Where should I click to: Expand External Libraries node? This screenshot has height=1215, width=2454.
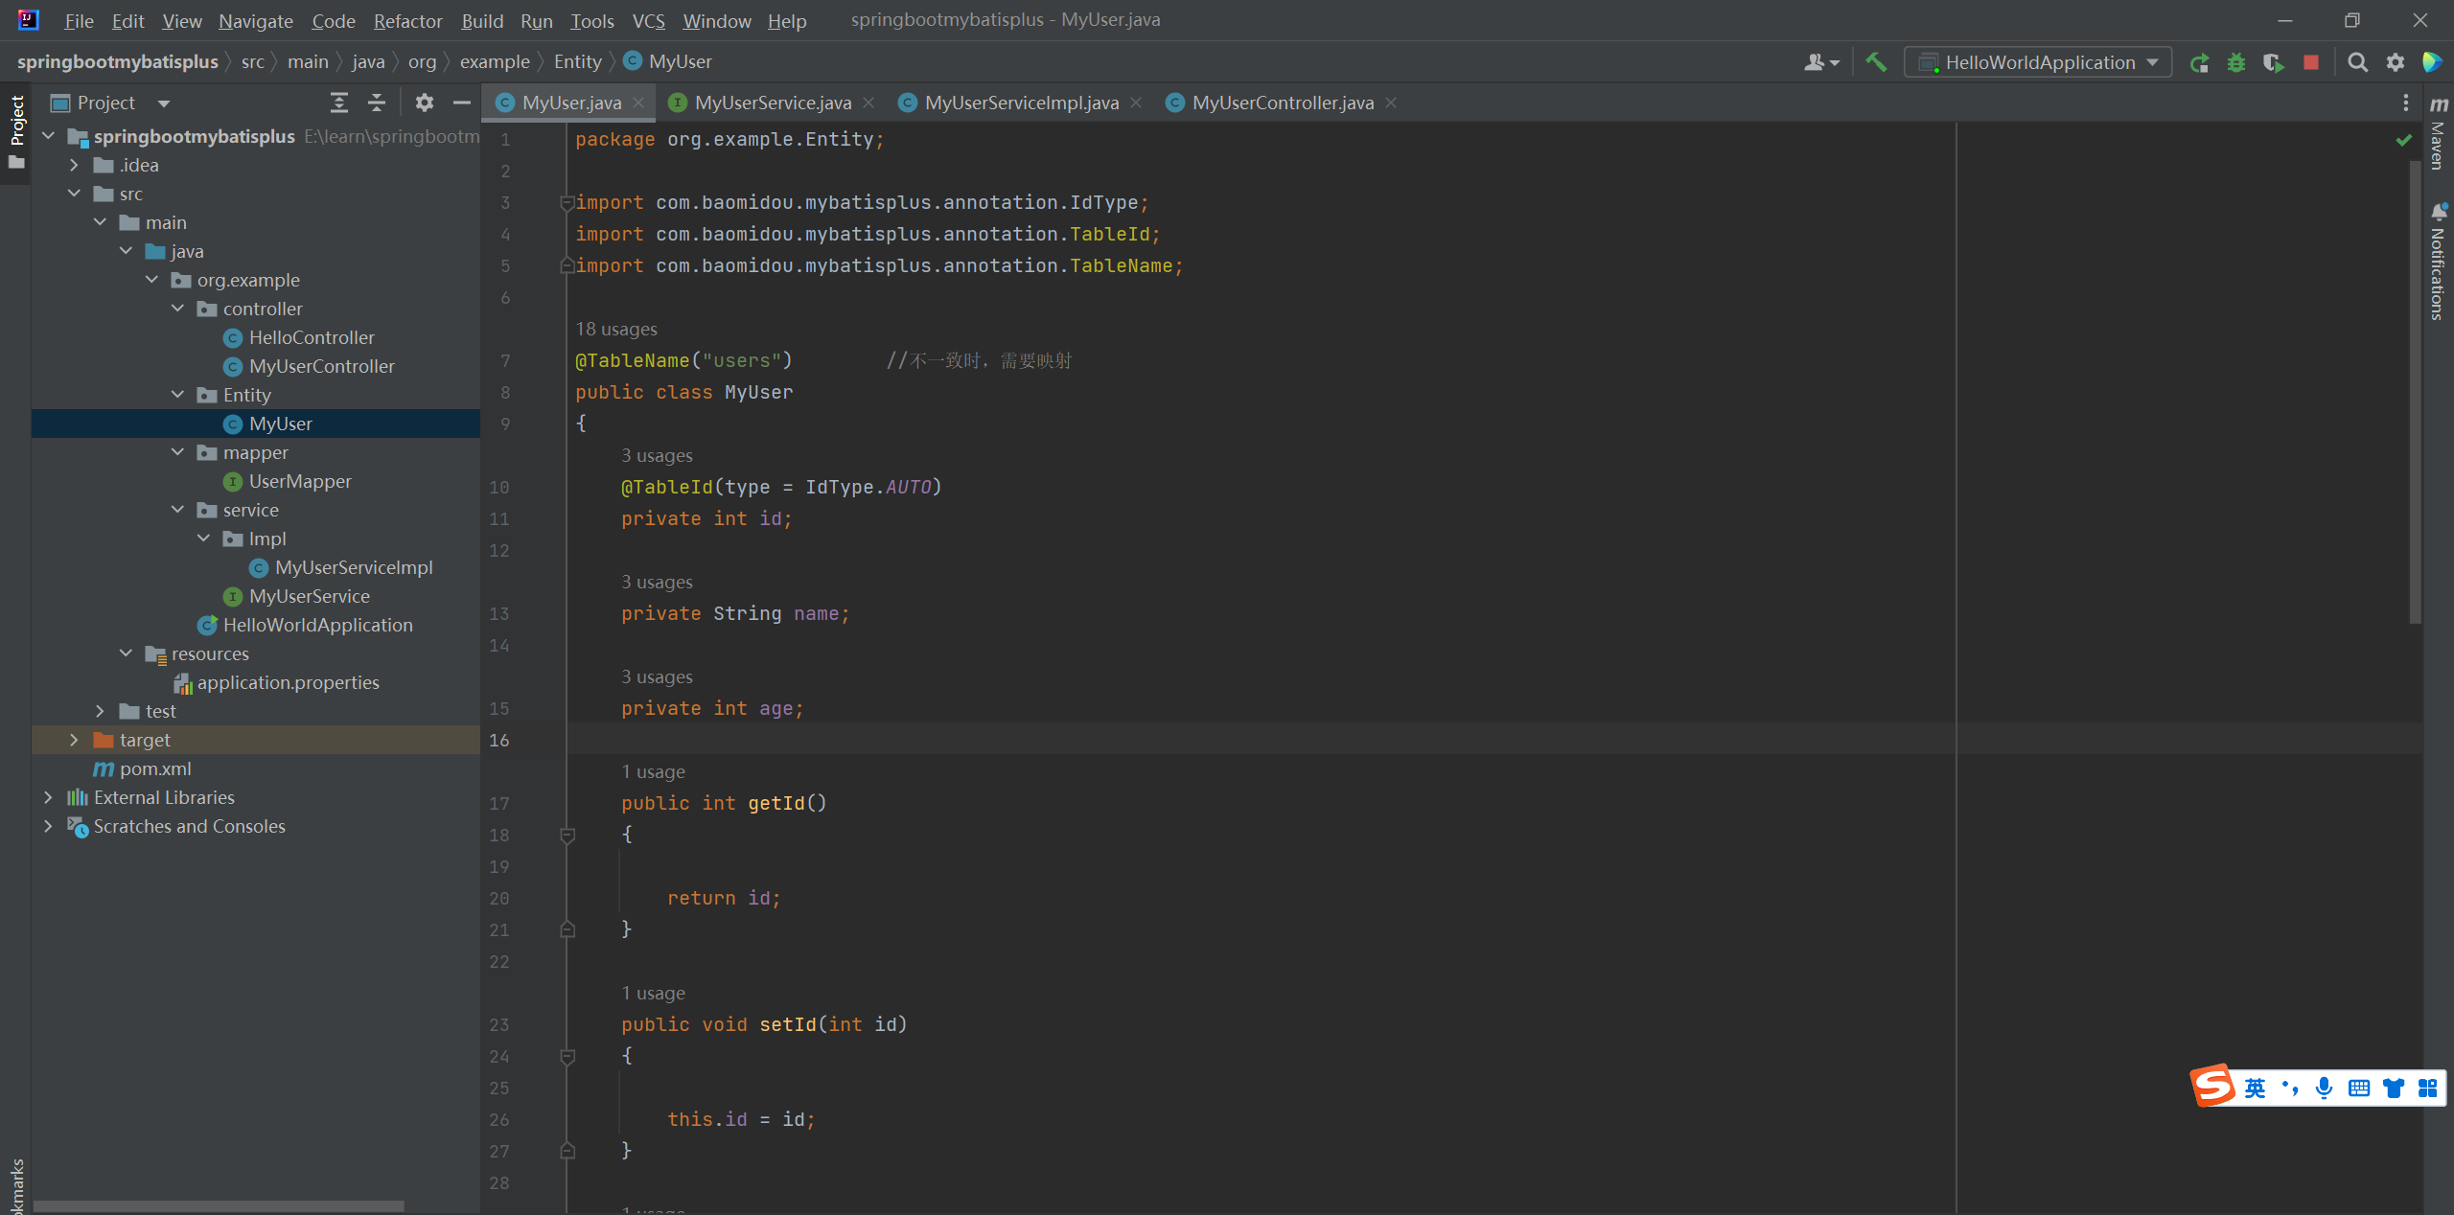(48, 797)
